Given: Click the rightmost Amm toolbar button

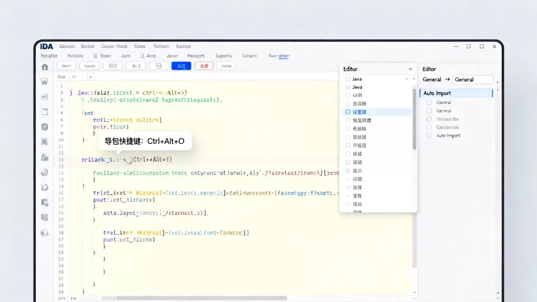Looking at the screenshot, I should click(x=226, y=66).
